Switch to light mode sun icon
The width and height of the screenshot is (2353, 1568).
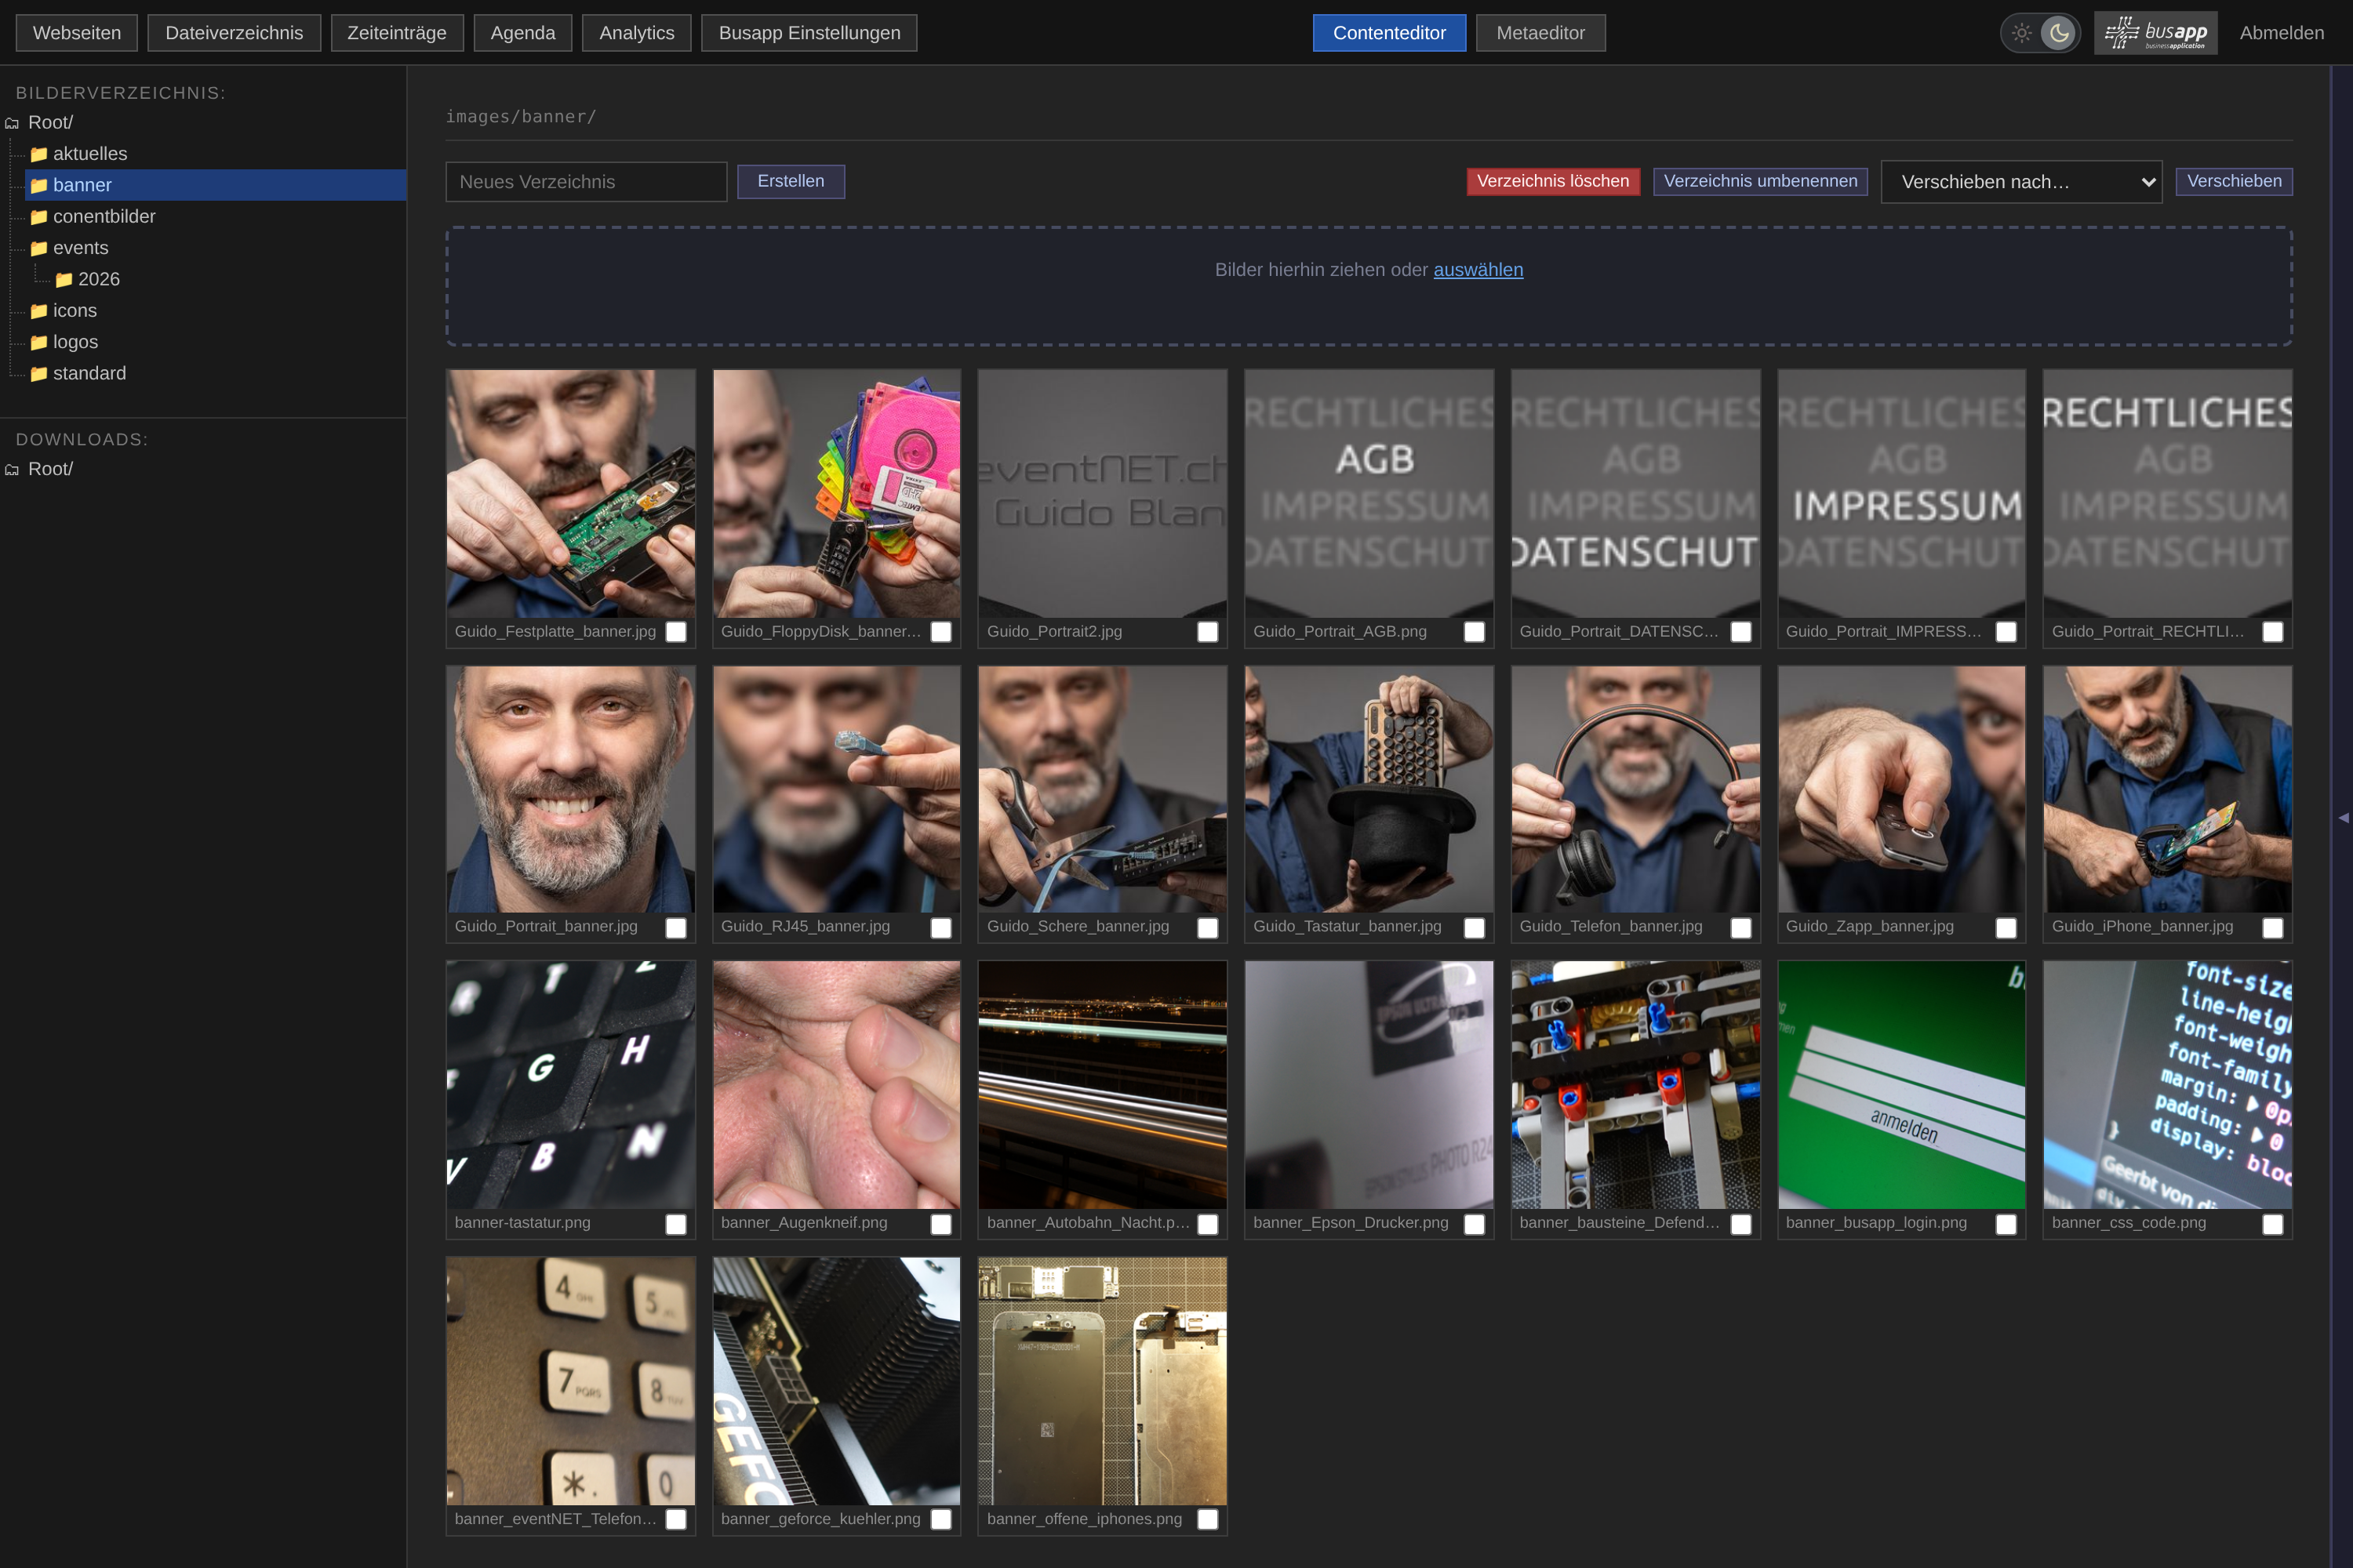2021,33
